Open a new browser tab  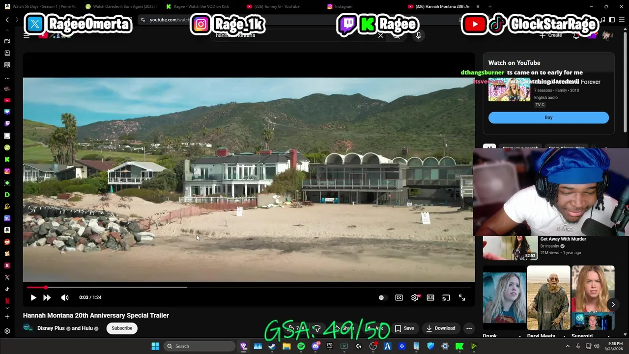[x=490, y=6]
